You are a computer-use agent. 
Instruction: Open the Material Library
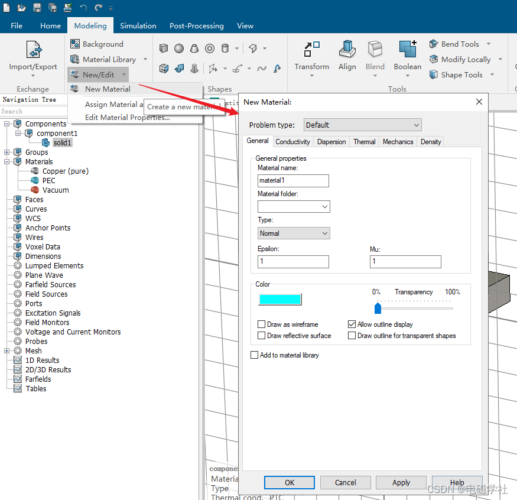coord(109,59)
